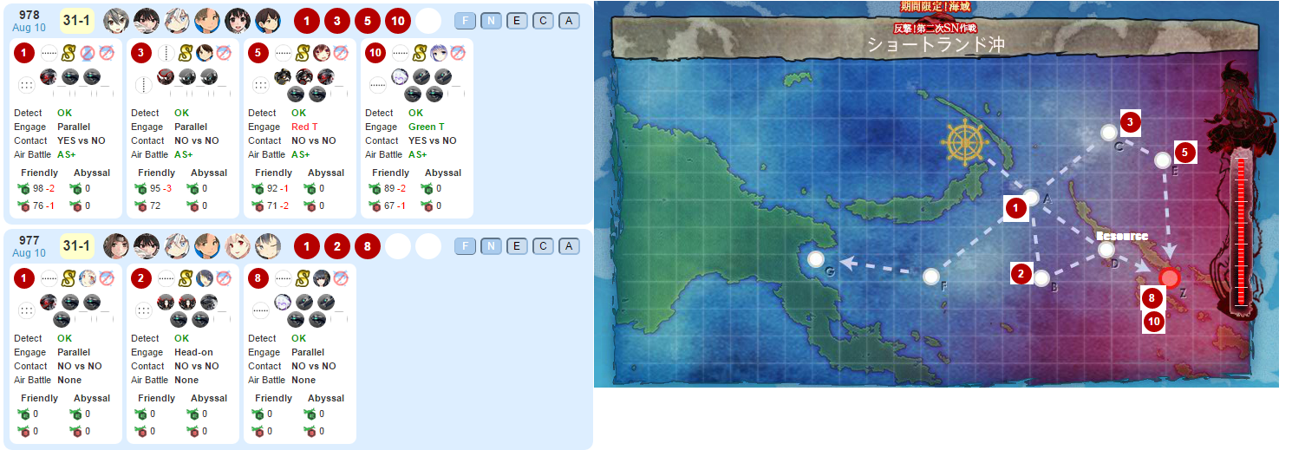
Task: Click the S rank icon in sortie 977 node 2 card
Action: [186, 279]
